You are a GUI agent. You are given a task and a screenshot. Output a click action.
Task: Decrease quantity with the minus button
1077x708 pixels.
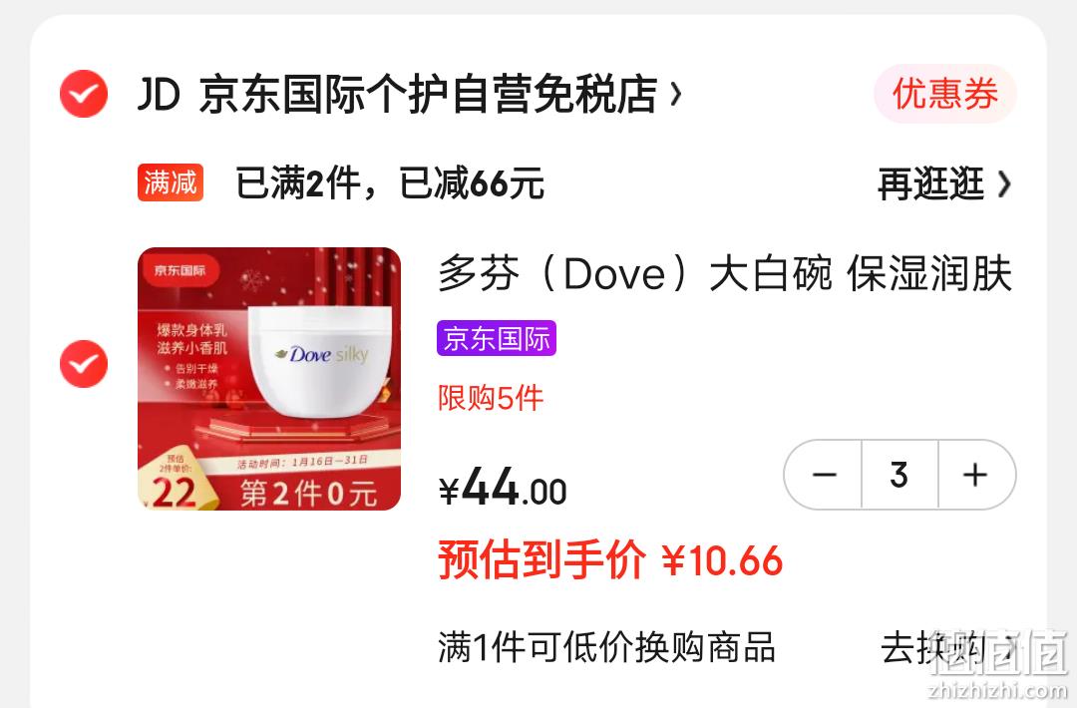[824, 475]
